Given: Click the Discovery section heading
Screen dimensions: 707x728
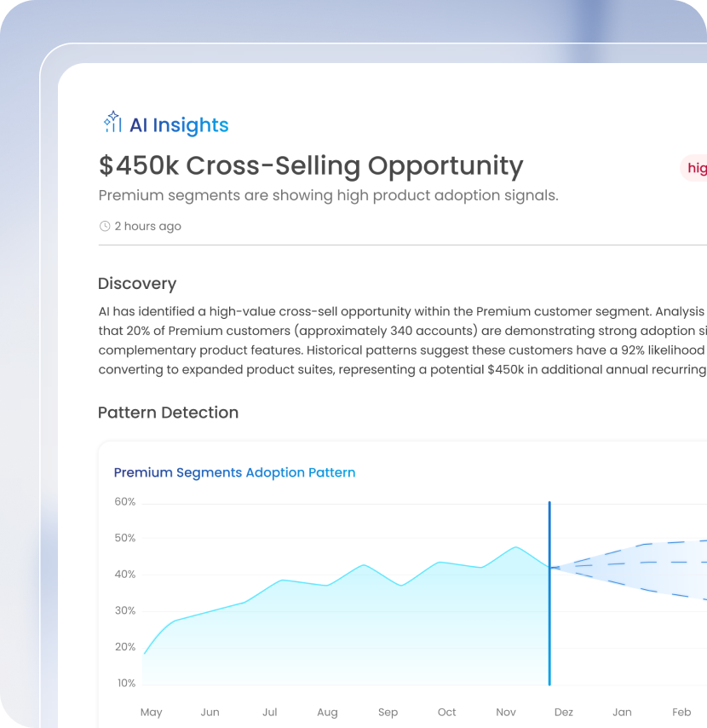Looking at the screenshot, I should point(137,283).
